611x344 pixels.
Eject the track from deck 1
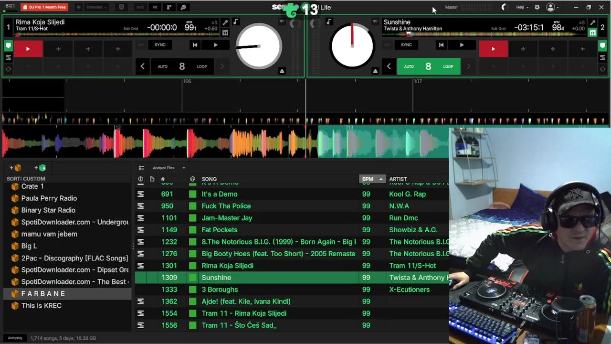click(282, 71)
